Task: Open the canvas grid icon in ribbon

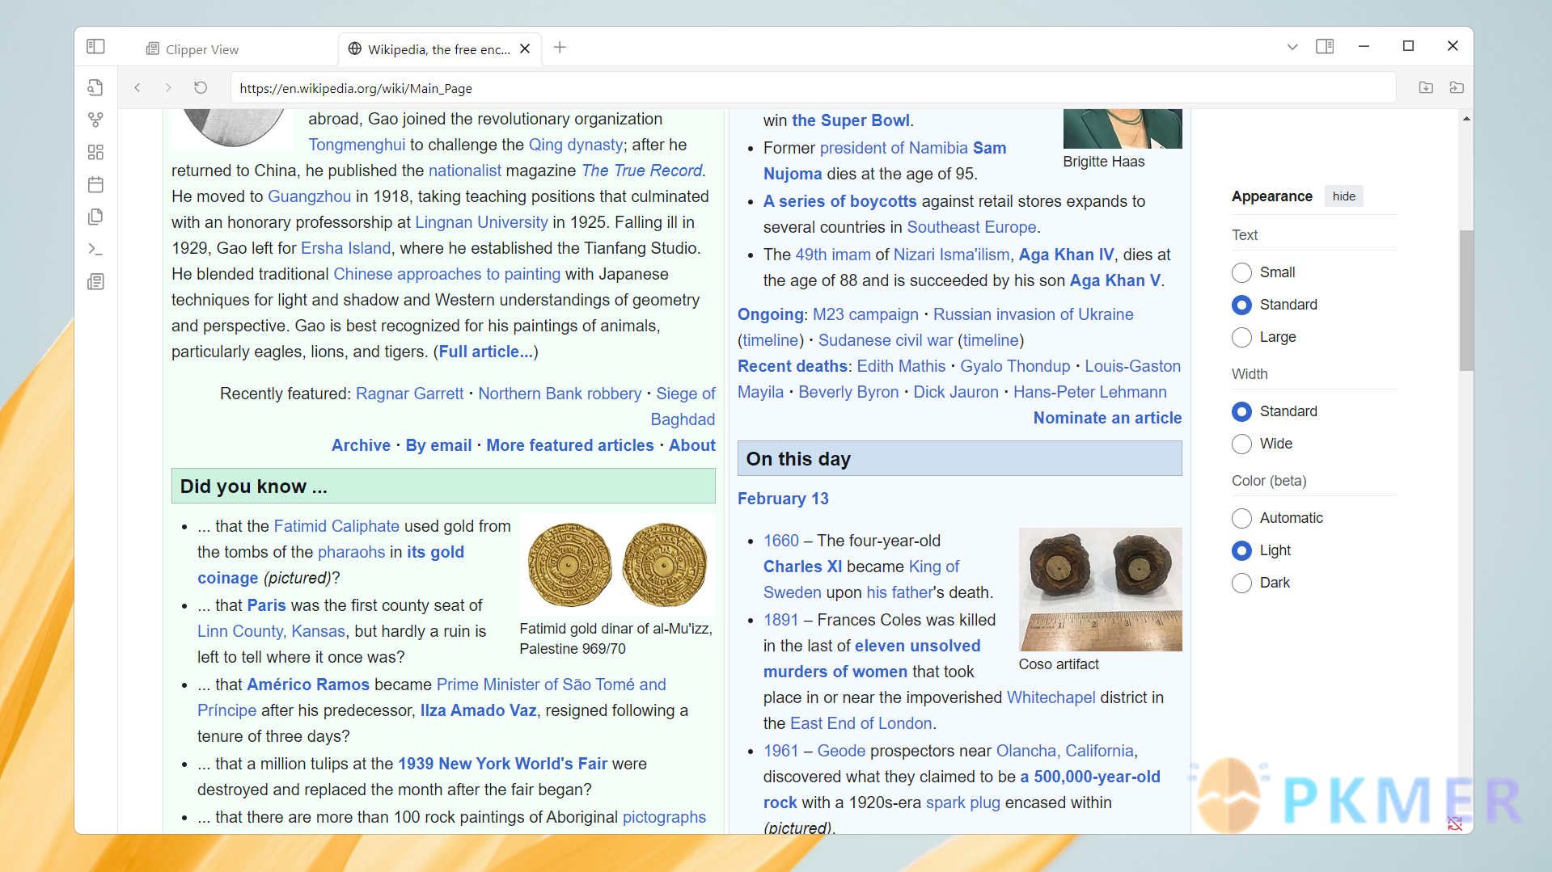Action: [95, 152]
